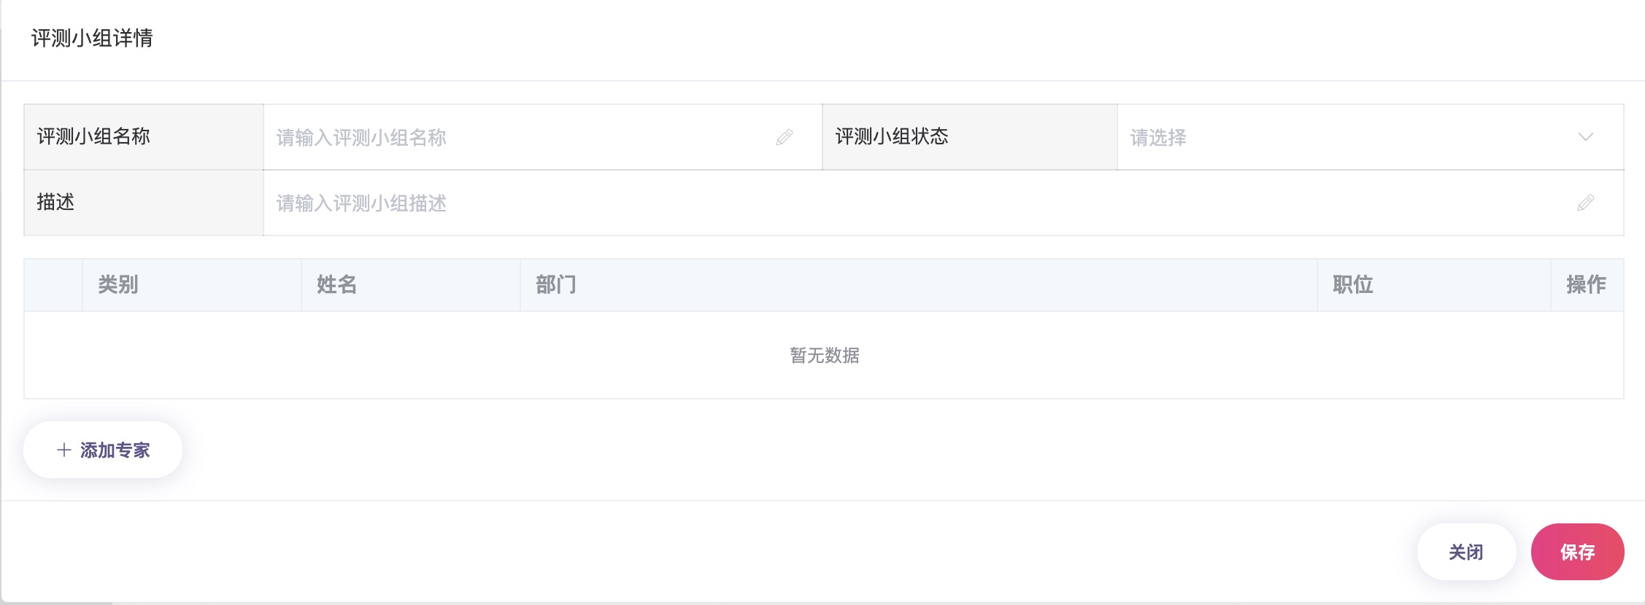Click the 添加专家 button label
The width and height of the screenshot is (1645, 605).
[x=115, y=450]
